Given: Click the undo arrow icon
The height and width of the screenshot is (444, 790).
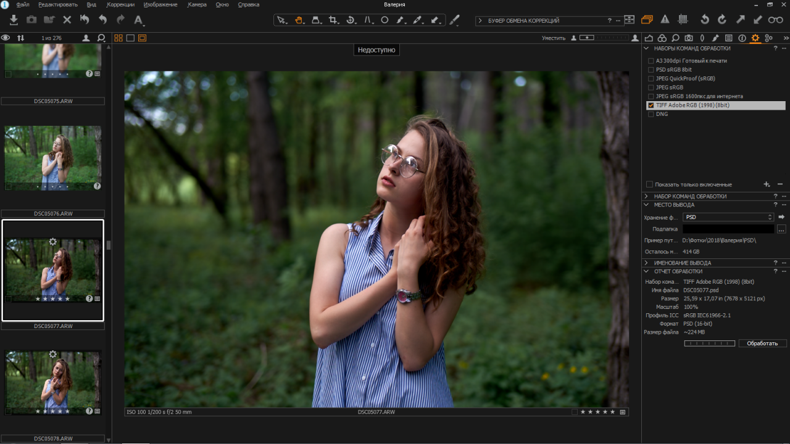Looking at the screenshot, I should [x=102, y=20].
